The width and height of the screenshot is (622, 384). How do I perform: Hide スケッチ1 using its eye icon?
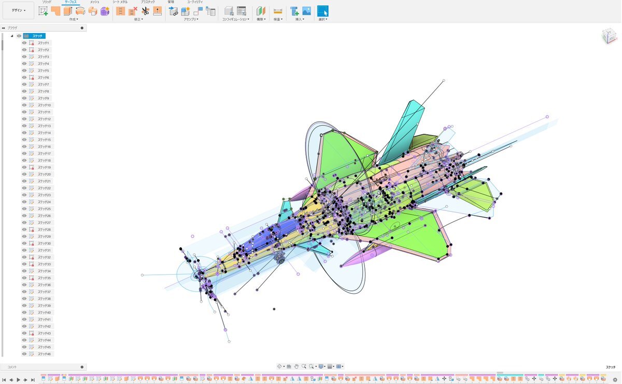(x=24, y=43)
